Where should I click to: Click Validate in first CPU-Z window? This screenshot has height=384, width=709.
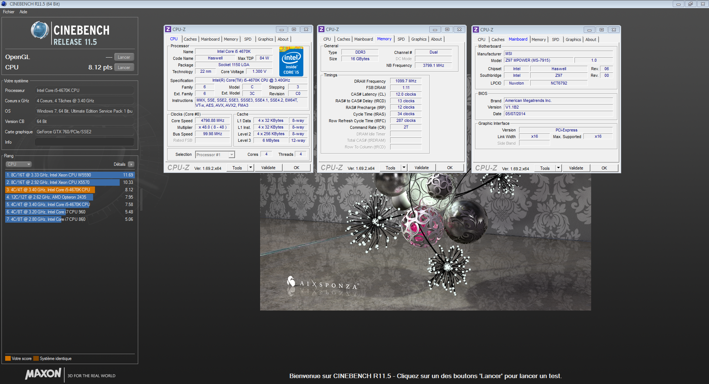[x=268, y=168]
